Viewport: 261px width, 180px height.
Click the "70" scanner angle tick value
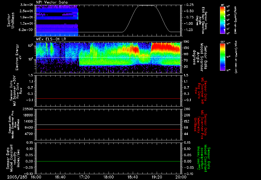tap(186, 61)
